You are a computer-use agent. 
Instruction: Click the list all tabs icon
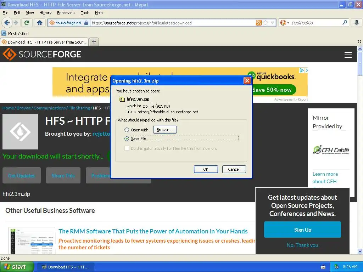tap(359, 42)
